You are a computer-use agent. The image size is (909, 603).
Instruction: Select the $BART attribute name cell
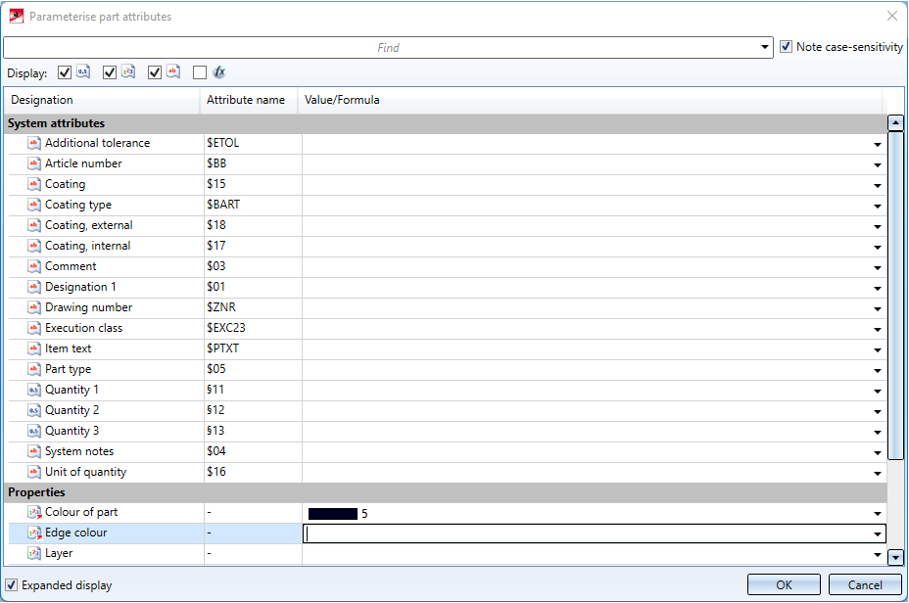point(252,205)
